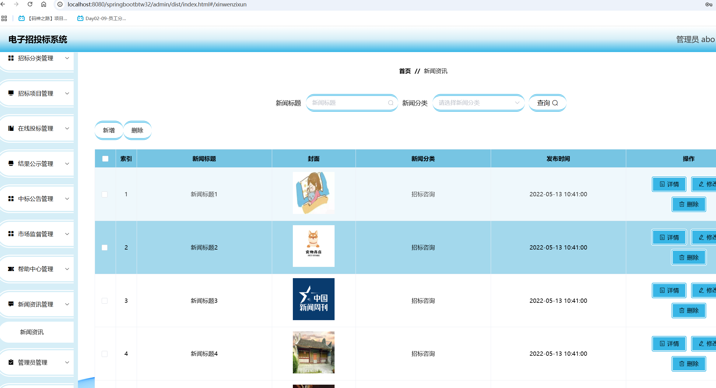Viewport: 716px width, 388px height.
Task: Expand 管理员管理 with its chevron
Action: [x=67, y=362]
